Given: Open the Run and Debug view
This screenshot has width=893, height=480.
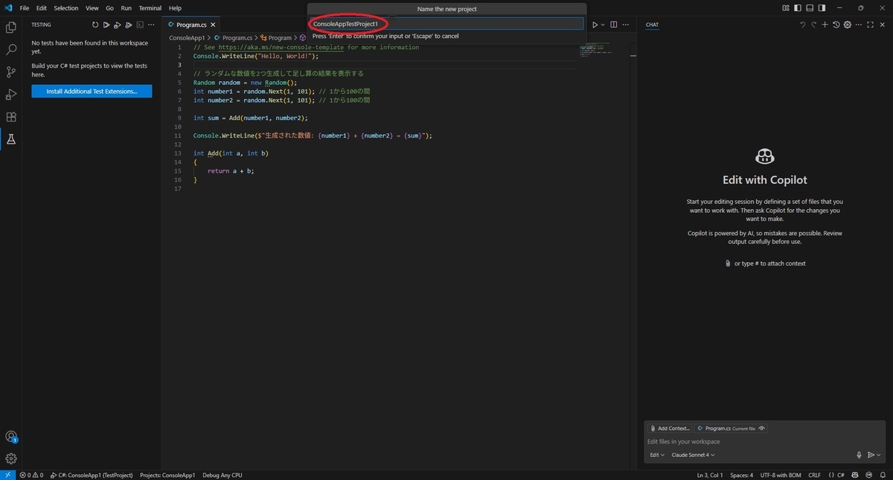Looking at the screenshot, I should [11, 95].
